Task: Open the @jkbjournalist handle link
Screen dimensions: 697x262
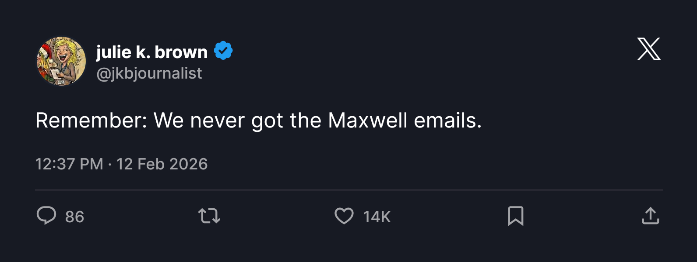Action: click(149, 73)
